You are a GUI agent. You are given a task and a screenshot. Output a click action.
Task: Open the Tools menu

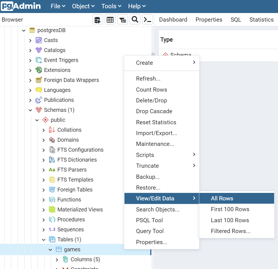110,6
